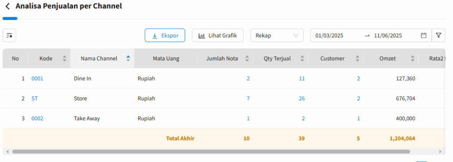Select the Dine In channel name
This screenshot has height=162, width=453.
click(83, 78)
